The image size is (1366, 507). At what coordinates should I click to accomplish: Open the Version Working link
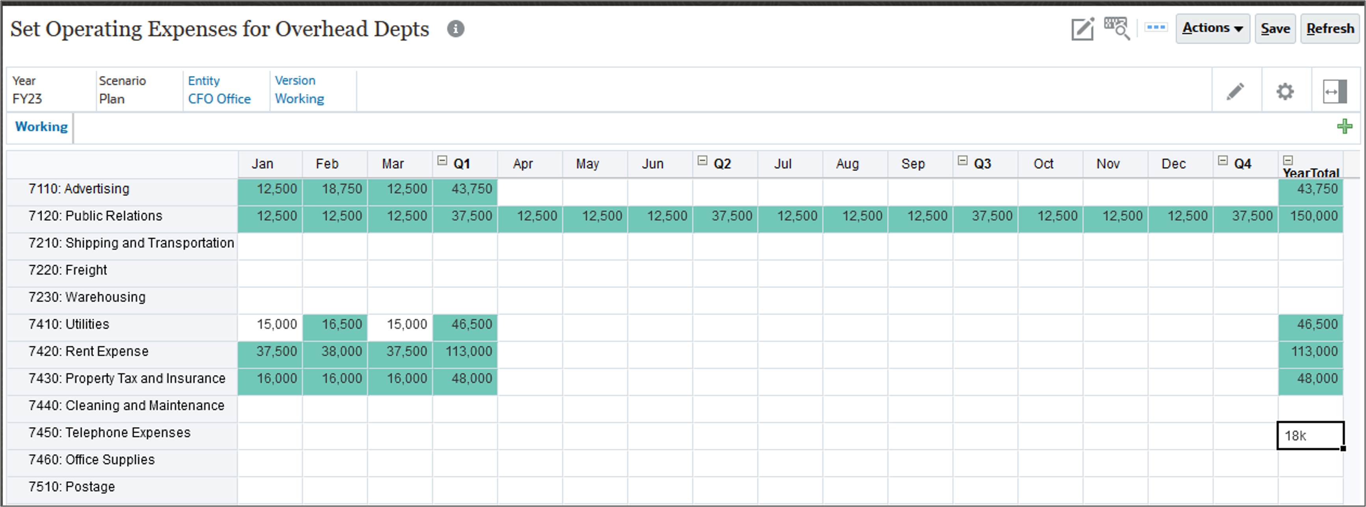pos(299,98)
